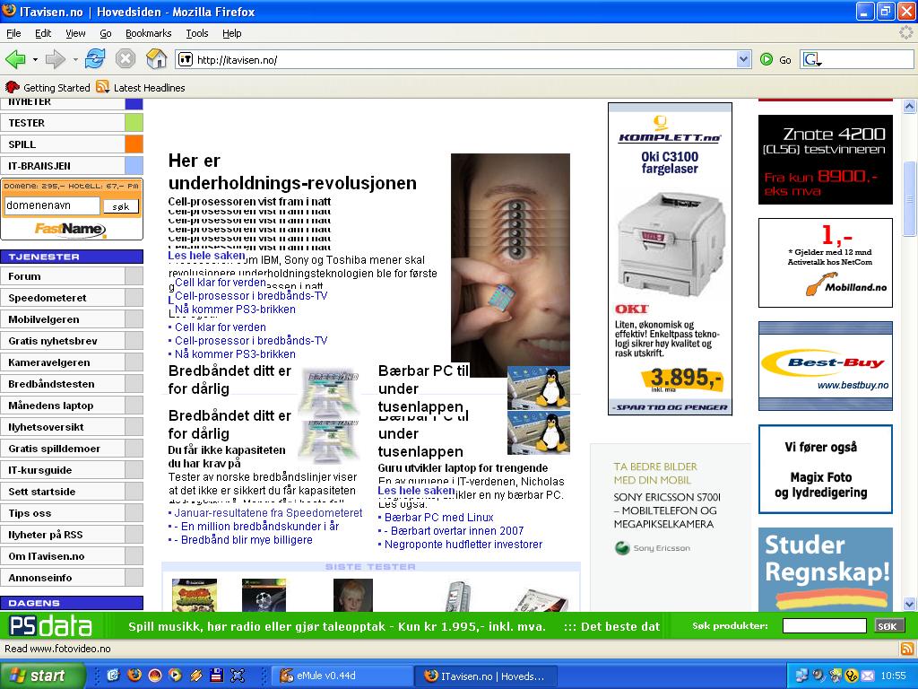Click the FastName søk button
918x689 pixels.
pyautogui.click(x=121, y=206)
